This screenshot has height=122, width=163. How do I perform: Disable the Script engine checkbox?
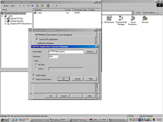tap(34, 75)
